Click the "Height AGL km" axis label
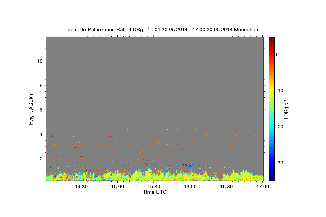Image resolution: width=326 pixels, height=217 pixels. point(31,108)
